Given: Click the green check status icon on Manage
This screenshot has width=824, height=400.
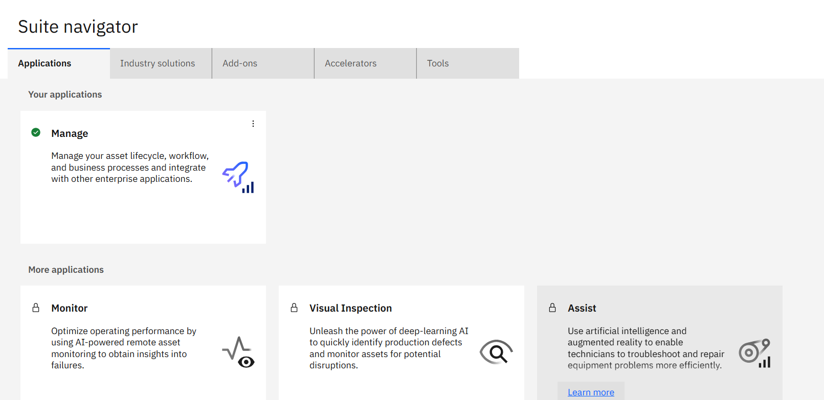Looking at the screenshot, I should (36, 133).
